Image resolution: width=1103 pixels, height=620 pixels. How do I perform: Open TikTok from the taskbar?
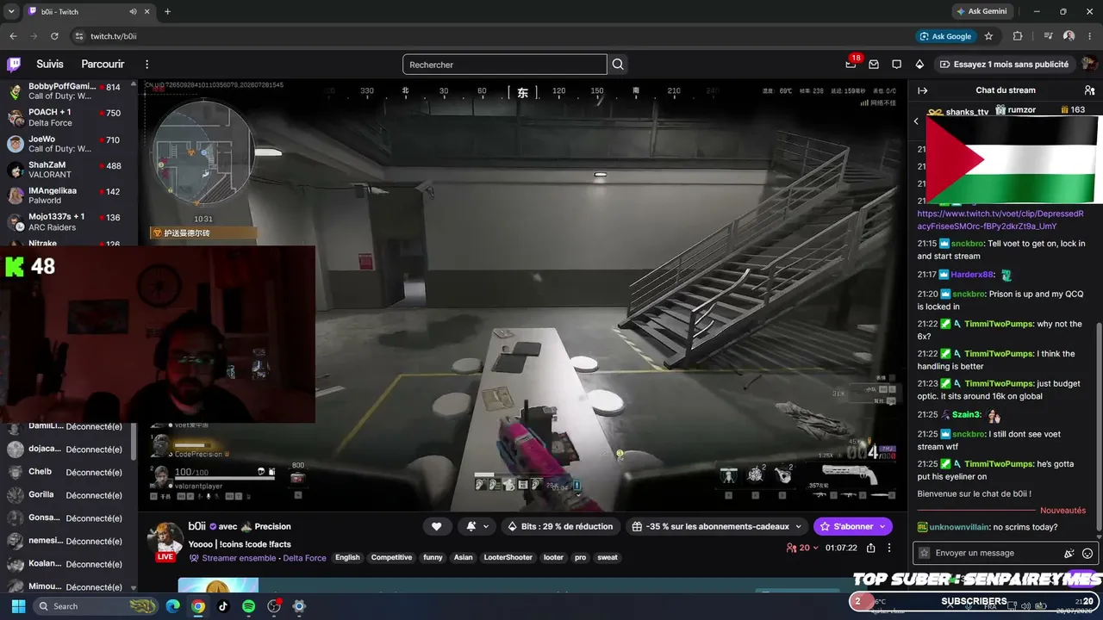click(223, 606)
